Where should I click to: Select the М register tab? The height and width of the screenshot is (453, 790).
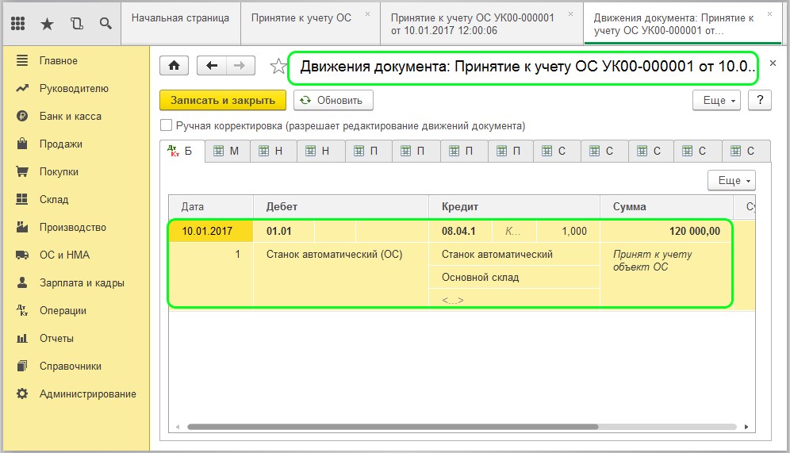(x=227, y=151)
